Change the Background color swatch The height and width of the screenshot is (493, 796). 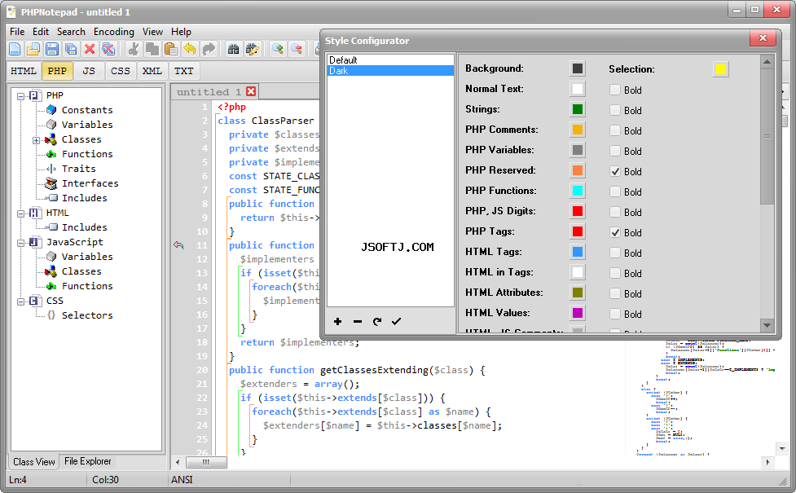577,68
